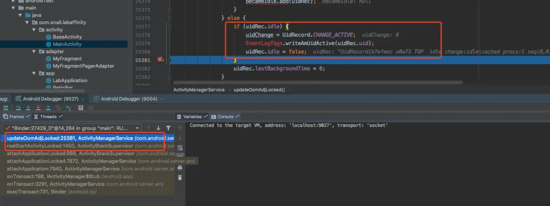Screen dimensions: 550x206
Task: Open the Threads tab
Action: (x=48, y=117)
